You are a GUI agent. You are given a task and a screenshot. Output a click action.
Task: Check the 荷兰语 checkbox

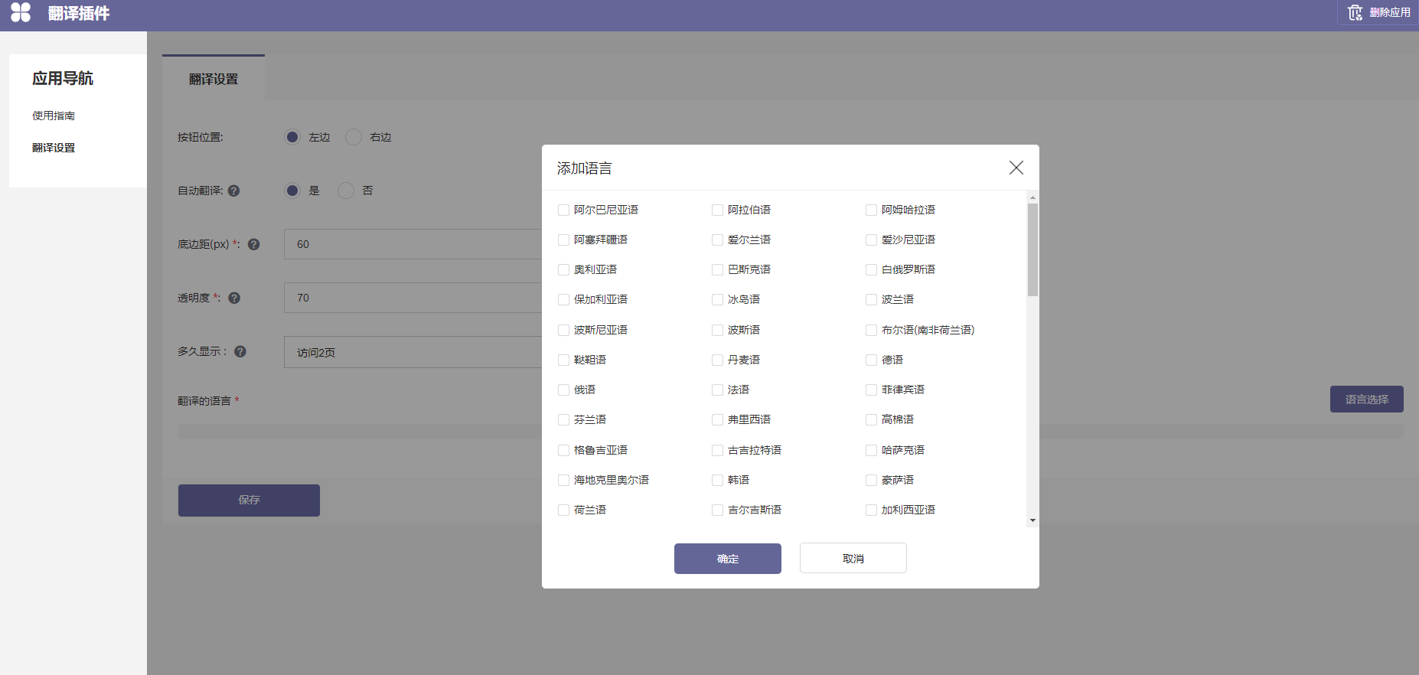click(563, 510)
